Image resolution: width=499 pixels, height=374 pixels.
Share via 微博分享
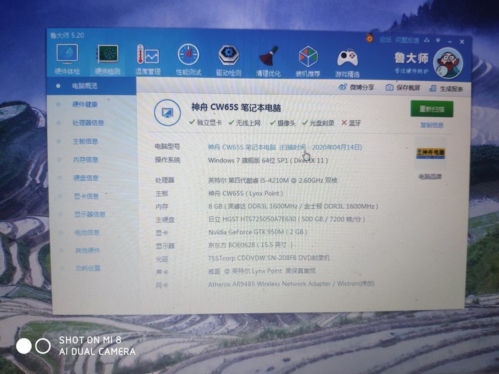[356, 87]
